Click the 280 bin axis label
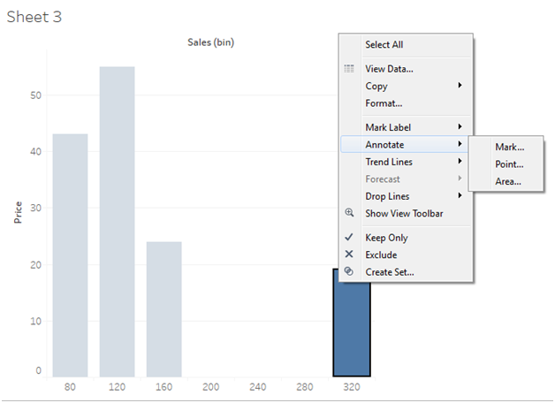 (304, 387)
